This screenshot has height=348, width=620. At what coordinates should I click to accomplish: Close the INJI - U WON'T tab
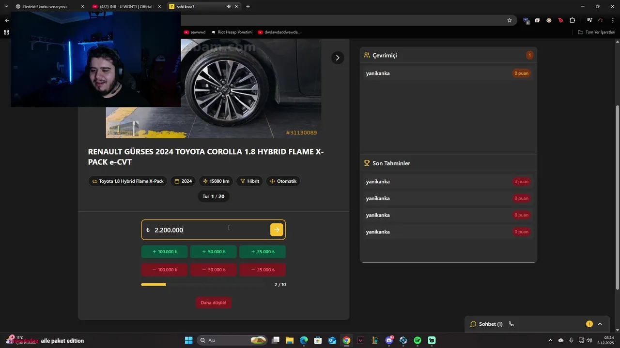[159, 7]
